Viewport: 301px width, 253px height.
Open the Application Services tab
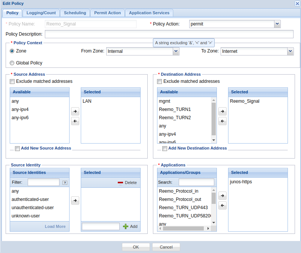[149, 13]
